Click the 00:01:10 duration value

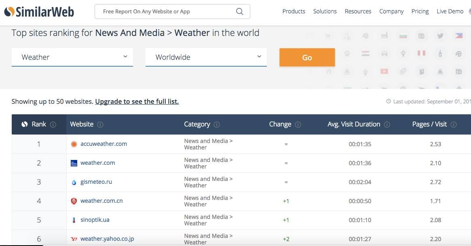pyautogui.click(x=360, y=220)
